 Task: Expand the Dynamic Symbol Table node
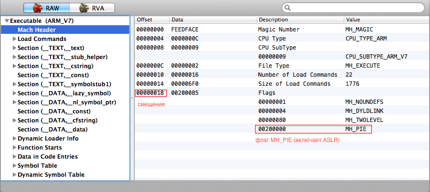[x=14, y=174]
